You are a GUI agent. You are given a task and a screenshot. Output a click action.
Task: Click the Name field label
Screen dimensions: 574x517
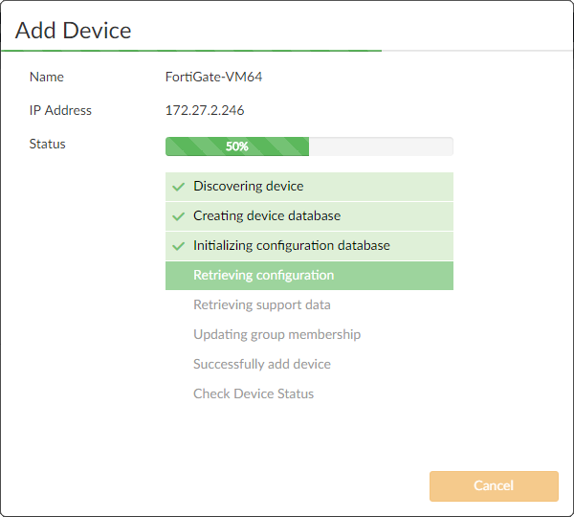(x=47, y=77)
